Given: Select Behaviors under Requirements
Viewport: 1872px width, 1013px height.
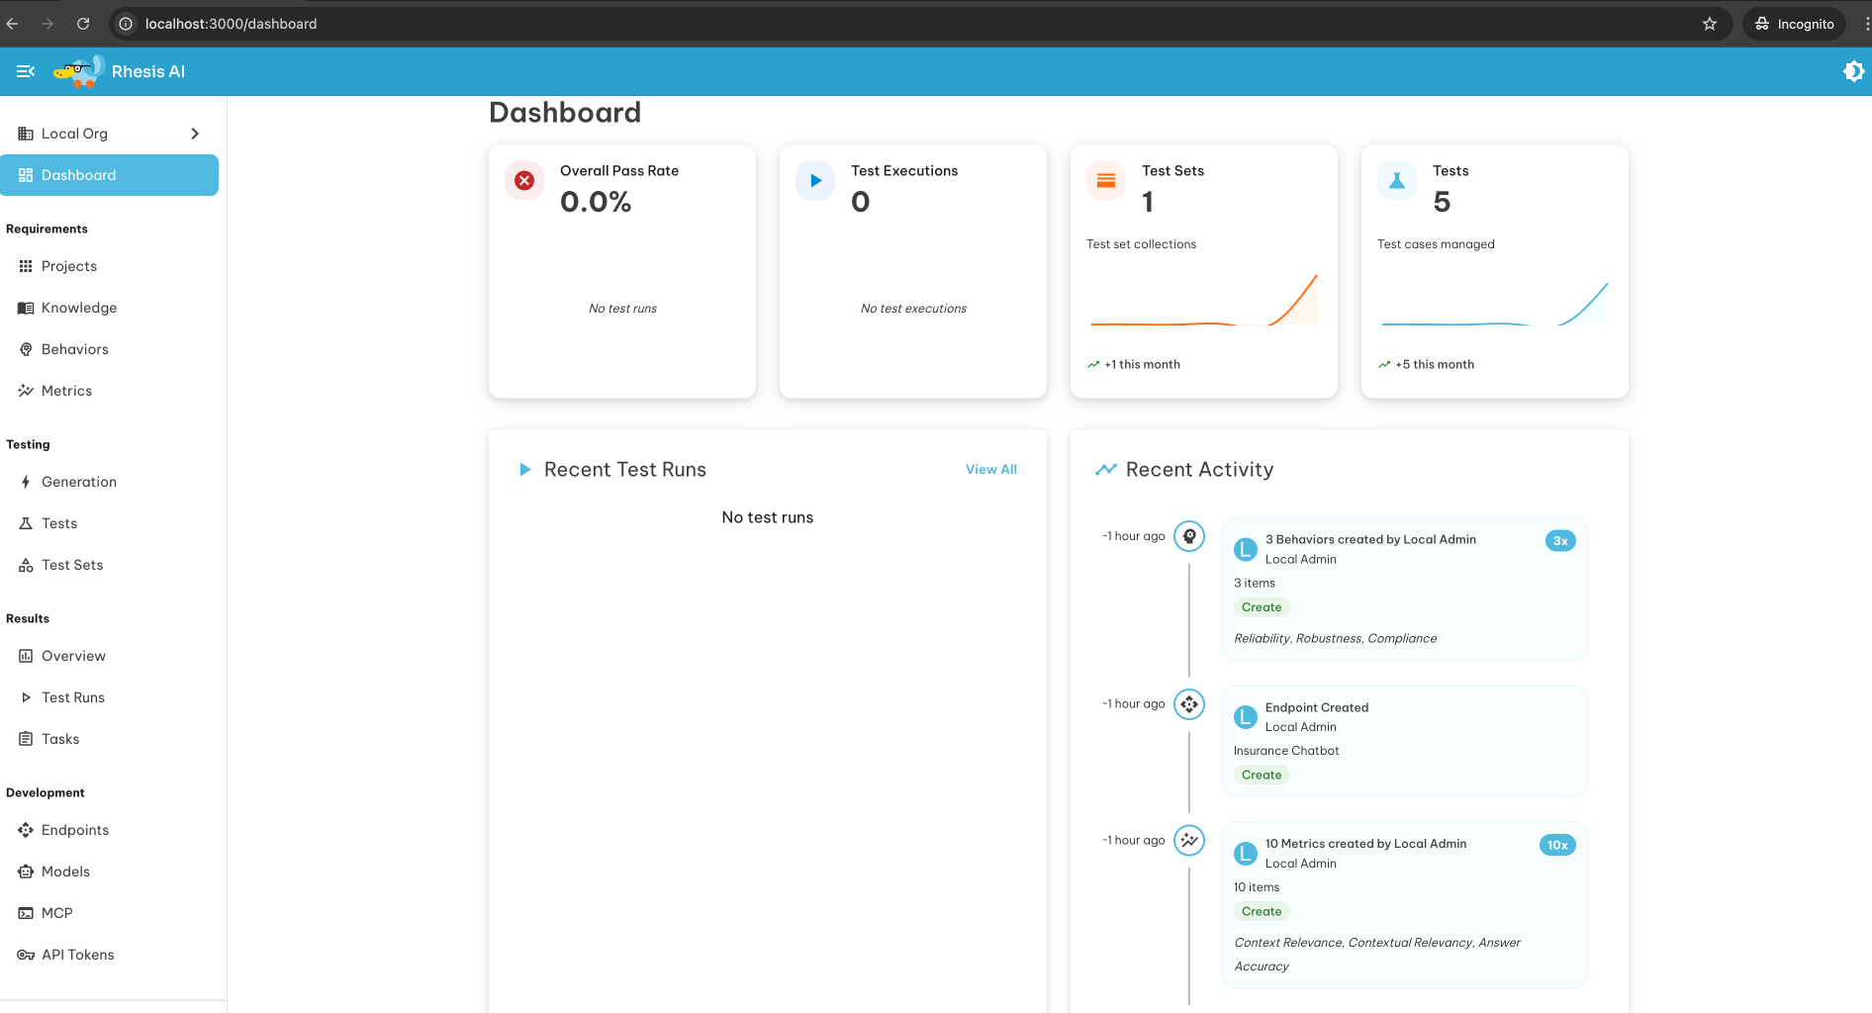Looking at the screenshot, I should tap(74, 348).
